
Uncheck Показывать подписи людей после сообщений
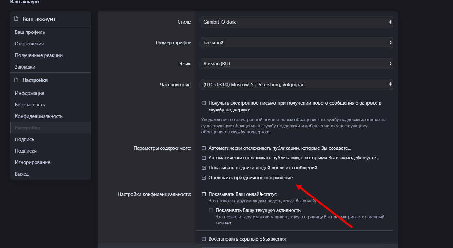tap(204, 168)
